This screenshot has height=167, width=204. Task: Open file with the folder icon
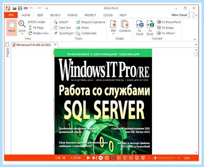[15, 9]
